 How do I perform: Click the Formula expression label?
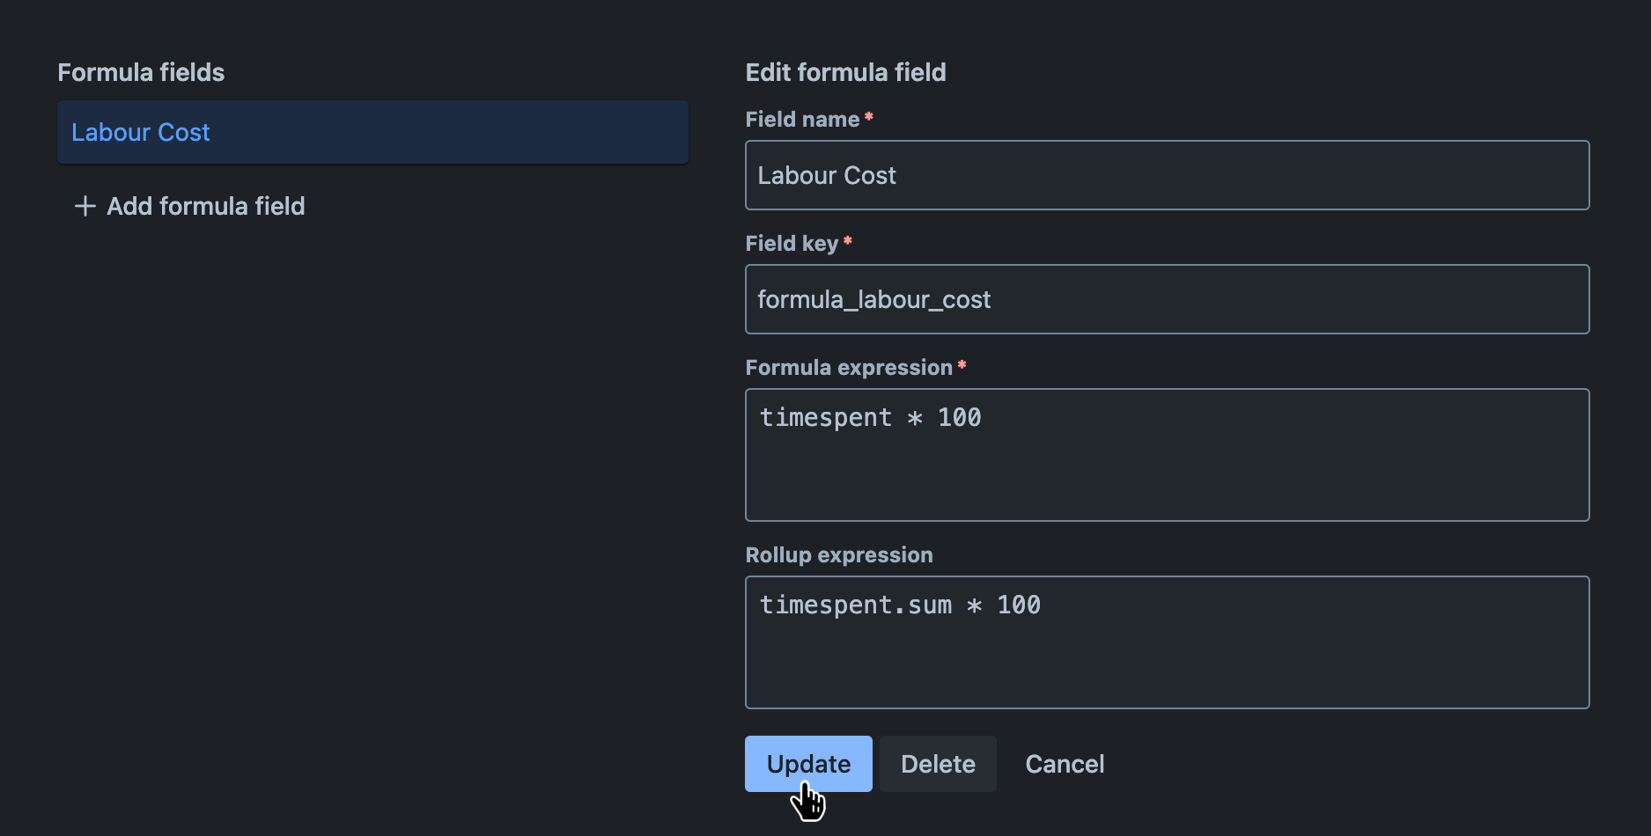(x=848, y=367)
